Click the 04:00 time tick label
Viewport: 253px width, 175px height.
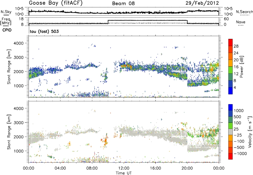tap(60, 168)
